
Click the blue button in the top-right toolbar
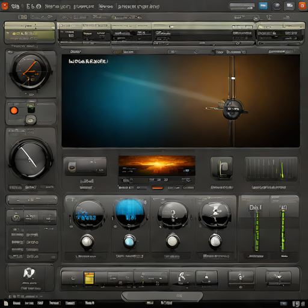point(263,6)
